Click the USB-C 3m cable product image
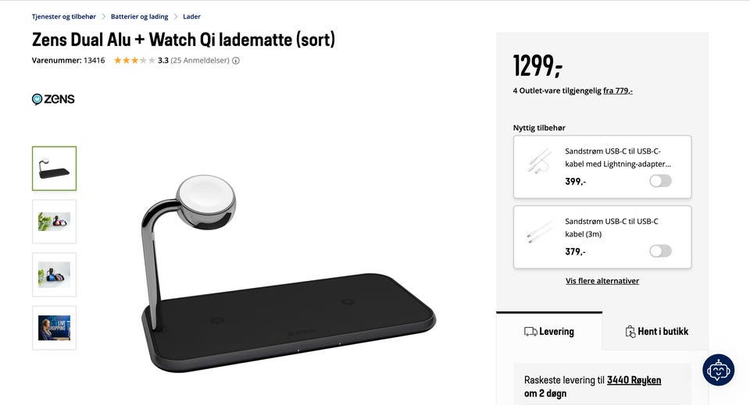Viewport: 750px width, 405px height. pyautogui.click(x=539, y=231)
